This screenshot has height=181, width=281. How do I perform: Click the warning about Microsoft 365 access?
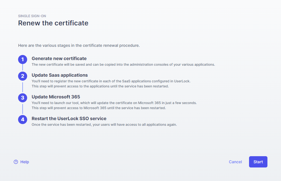tap(99, 108)
